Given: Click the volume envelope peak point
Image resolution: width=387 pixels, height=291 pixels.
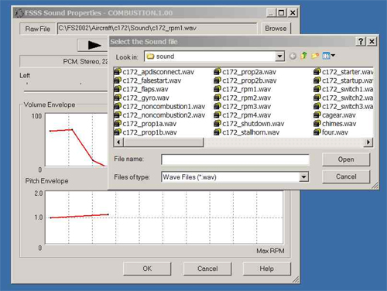Looking at the screenshot, I should tap(72, 129).
